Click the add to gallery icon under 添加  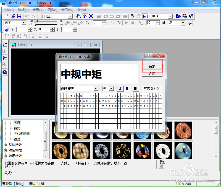[x=162, y=167]
